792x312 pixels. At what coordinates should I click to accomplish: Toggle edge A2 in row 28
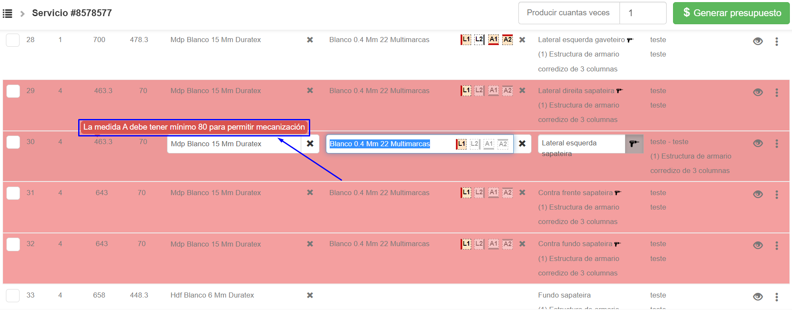point(507,40)
